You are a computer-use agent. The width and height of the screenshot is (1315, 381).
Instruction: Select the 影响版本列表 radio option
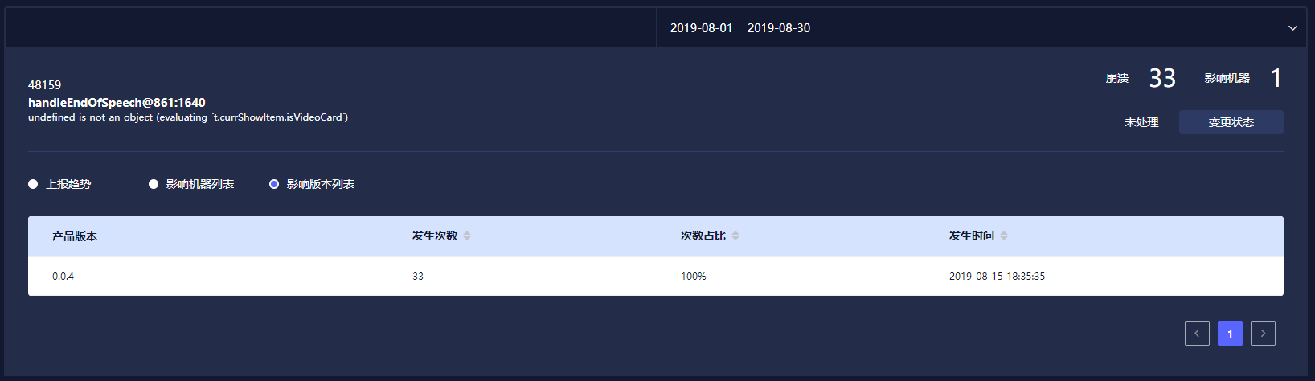pyautogui.click(x=274, y=184)
